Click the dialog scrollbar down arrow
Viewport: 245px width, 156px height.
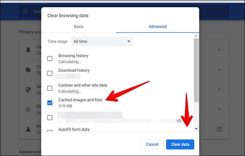[196, 129]
